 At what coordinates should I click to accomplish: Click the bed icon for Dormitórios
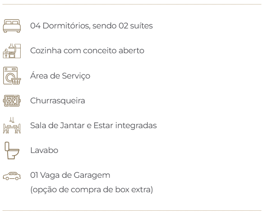(11, 26)
